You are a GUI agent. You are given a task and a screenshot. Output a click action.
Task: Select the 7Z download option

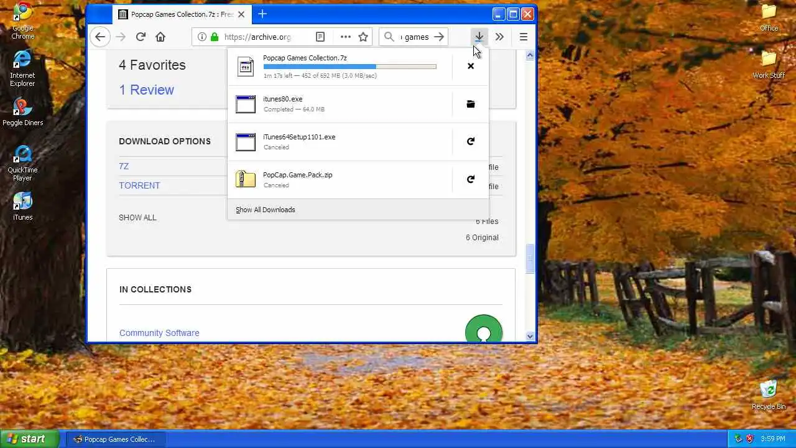point(124,166)
